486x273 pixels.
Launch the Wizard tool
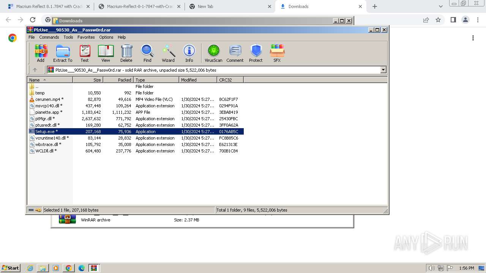(168, 53)
